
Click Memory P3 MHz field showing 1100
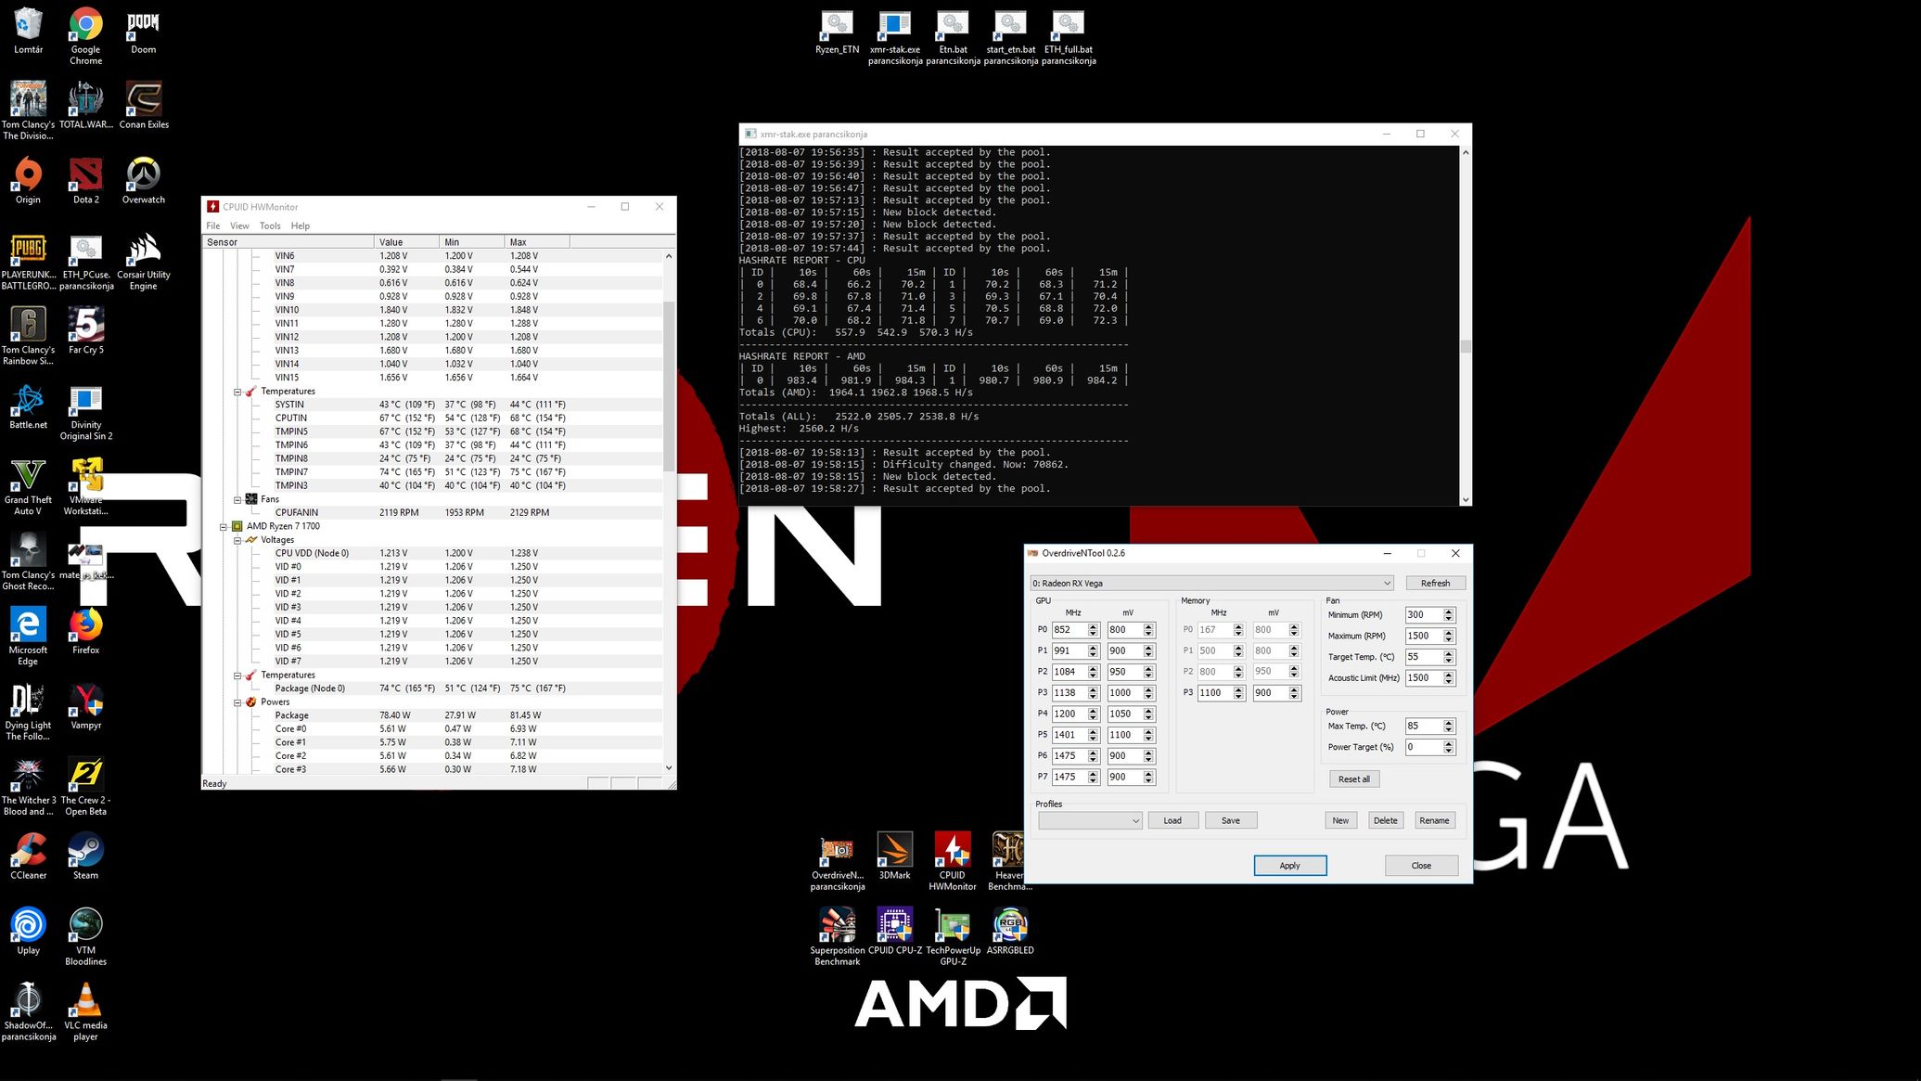pyautogui.click(x=1215, y=692)
